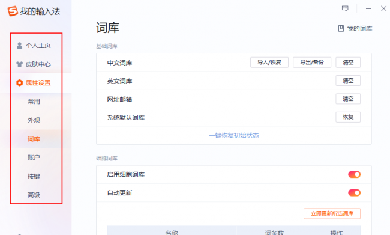Close the settings window

383,9
